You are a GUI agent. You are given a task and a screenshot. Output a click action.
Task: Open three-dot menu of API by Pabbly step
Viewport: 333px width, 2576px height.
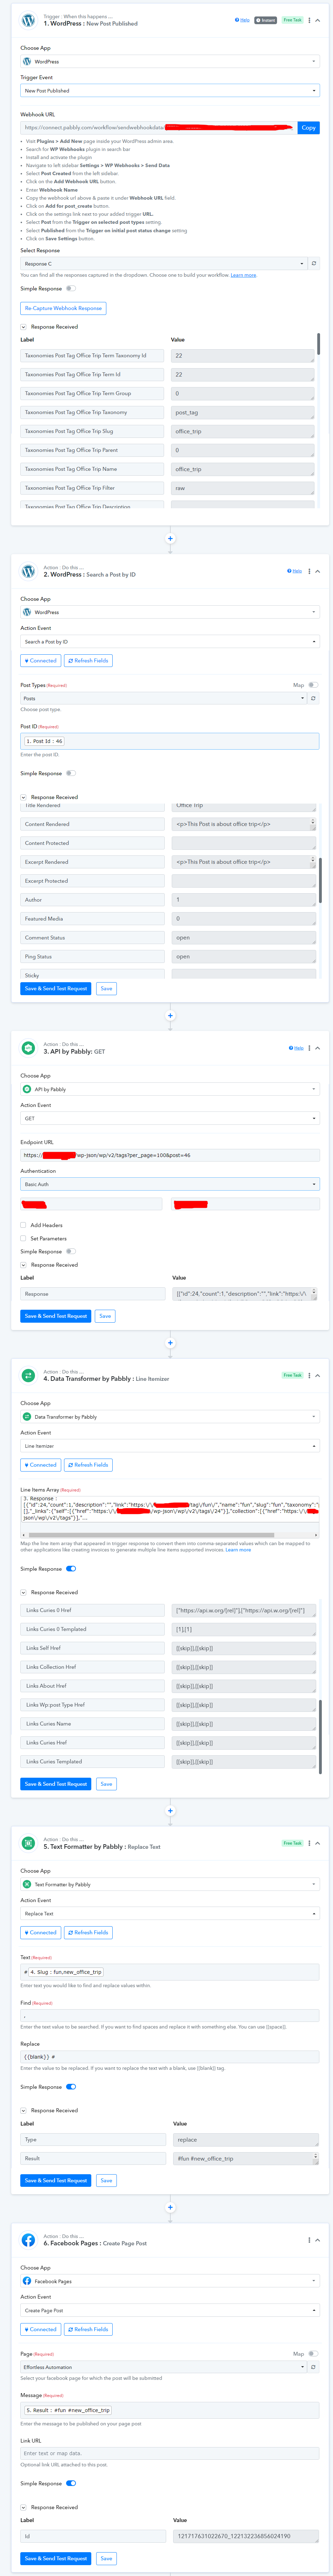pyautogui.click(x=309, y=1048)
